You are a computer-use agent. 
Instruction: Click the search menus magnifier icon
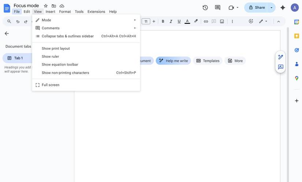pos(9,21)
